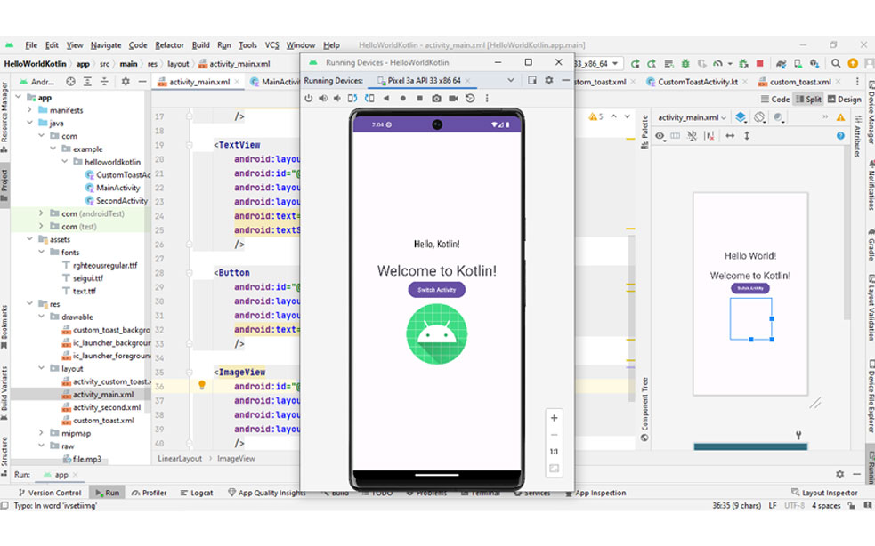Toggle Device Manager side panel

click(x=870, y=112)
